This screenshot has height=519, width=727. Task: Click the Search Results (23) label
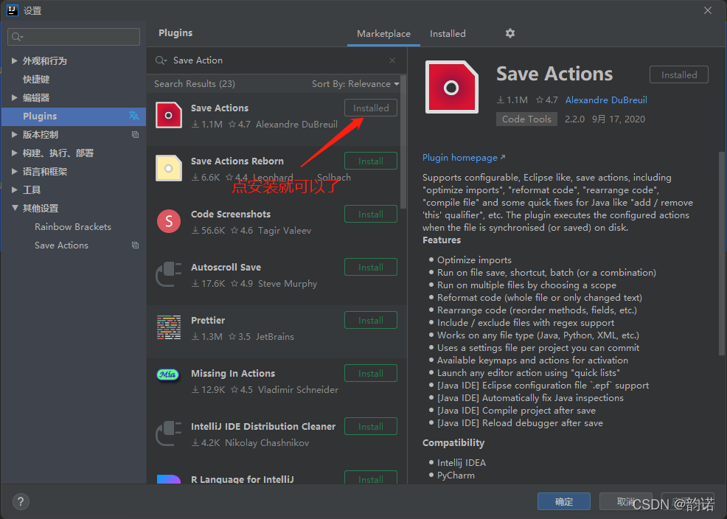click(x=194, y=84)
